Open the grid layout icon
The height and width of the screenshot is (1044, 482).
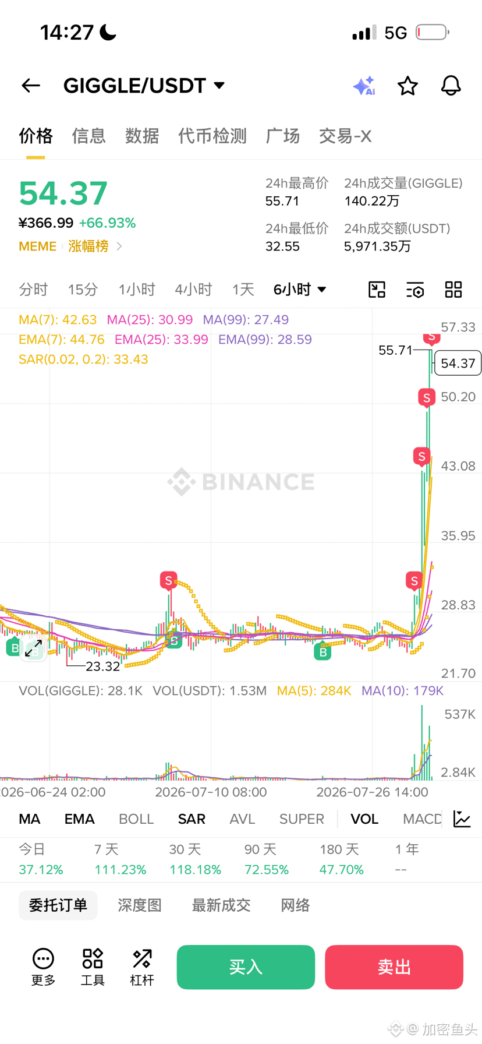(x=453, y=290)
